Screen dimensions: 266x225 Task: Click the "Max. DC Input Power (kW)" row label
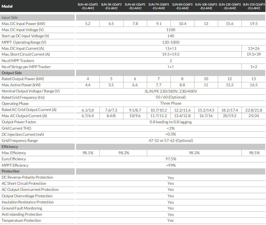coord(23,24)
